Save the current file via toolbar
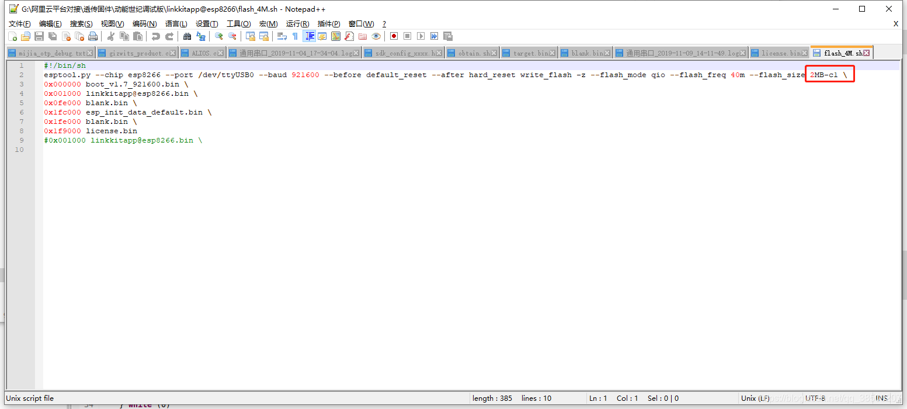907x409 pixels. (x=39, y=36)
